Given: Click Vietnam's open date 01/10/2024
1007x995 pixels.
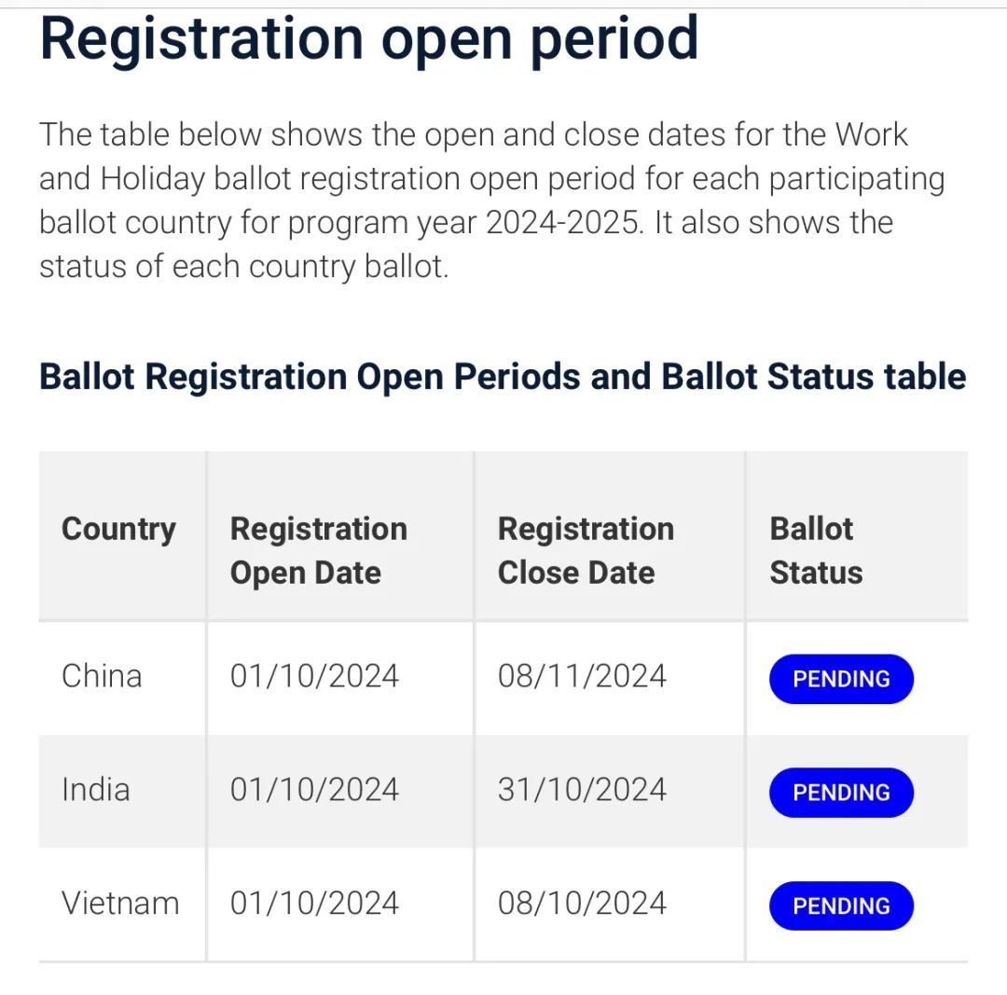Looking at the screenshot, I should pyautogui.click(x=315, y=903).
